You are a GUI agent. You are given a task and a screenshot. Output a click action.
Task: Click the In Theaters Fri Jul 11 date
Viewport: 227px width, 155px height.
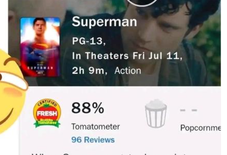click(127, 56)
